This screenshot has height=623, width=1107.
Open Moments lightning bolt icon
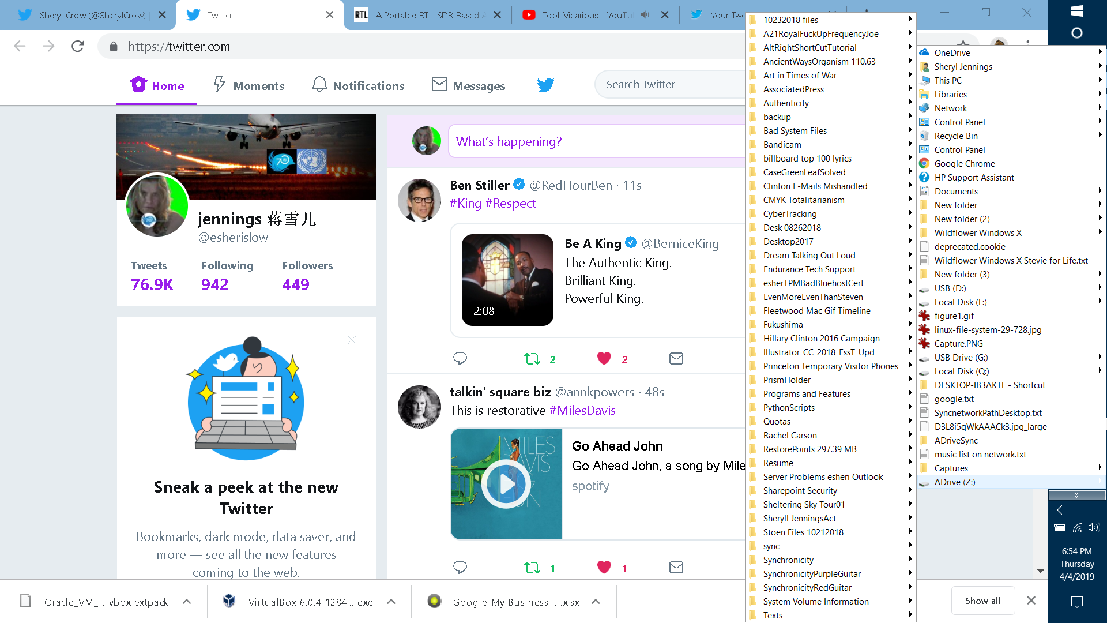[220, 84]
